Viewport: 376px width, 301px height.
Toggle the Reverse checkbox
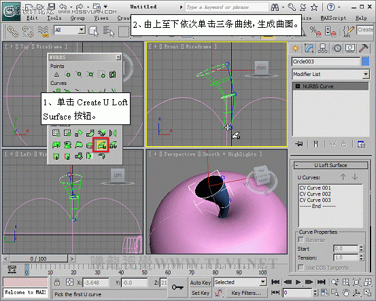(301, 240)
